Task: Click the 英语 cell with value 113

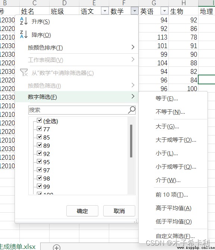Action: [x=154, y=37]
